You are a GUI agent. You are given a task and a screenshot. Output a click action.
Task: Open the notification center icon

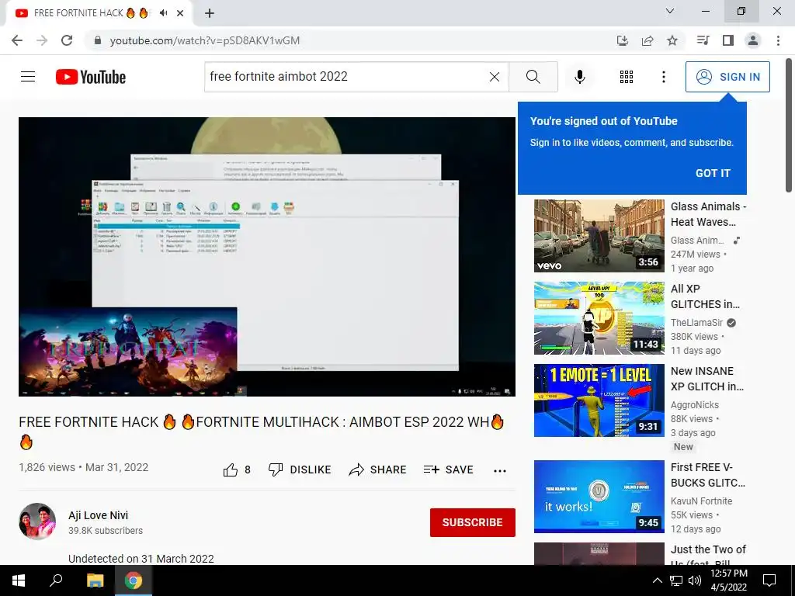point(769,580)
